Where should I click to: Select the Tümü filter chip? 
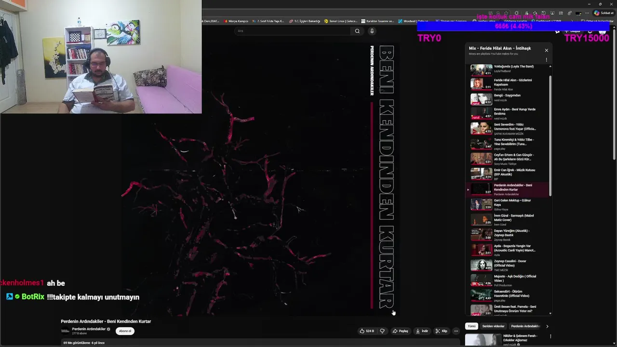coord(471,326)
